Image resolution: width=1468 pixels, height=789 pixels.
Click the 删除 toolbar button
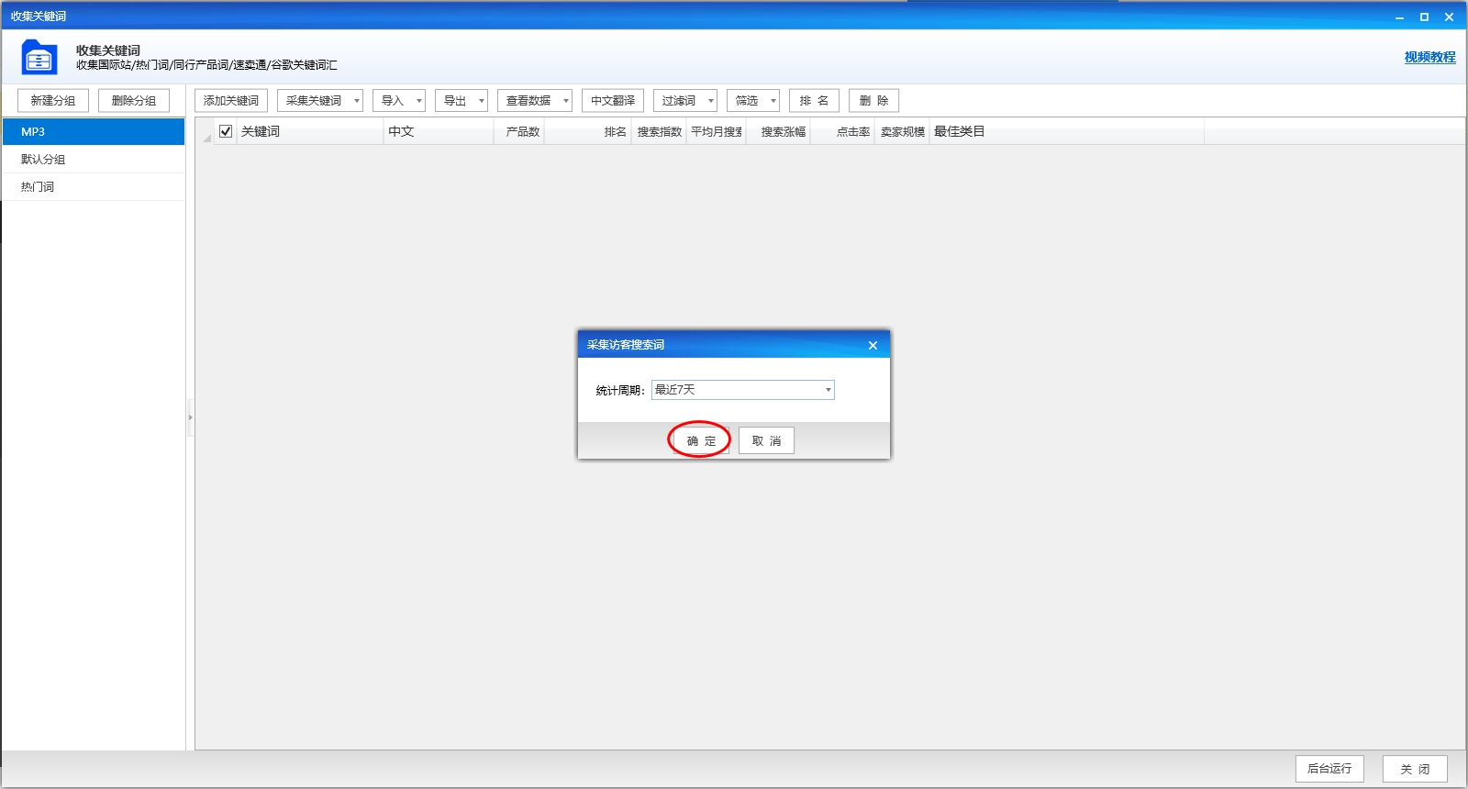tap(873, 101)
